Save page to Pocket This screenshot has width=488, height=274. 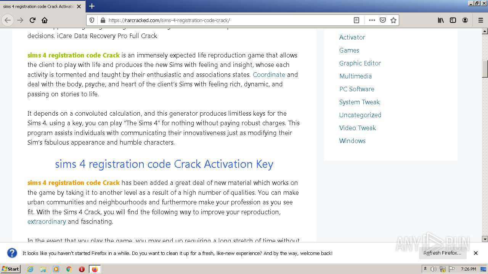(x=383, y=20)
